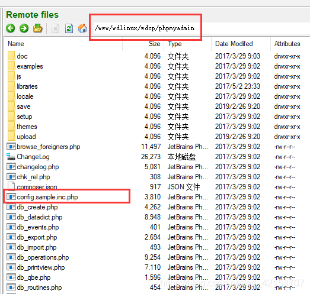The width and height of the screenshot is (310, 294).
Task: Select the locale folder icon
Action: click(x=11, y=96)
